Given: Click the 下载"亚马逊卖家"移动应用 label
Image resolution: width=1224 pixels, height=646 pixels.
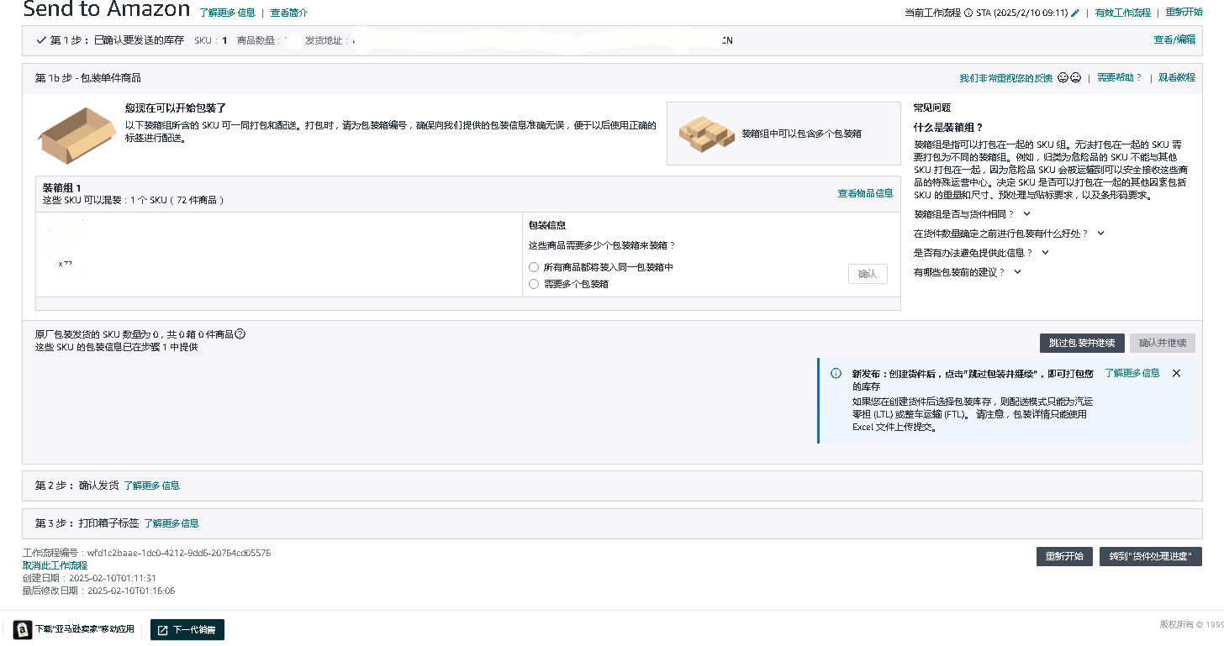Looking at the screenshot, I should [x=85, y=629].
